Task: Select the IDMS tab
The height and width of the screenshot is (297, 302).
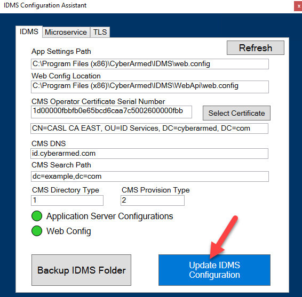Action: click(x=29, y=32)
